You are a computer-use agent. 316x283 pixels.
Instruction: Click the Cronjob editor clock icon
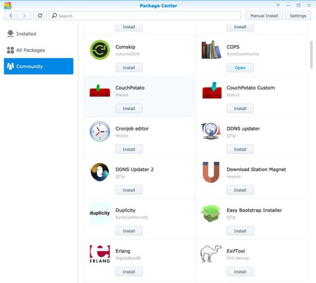100,131
